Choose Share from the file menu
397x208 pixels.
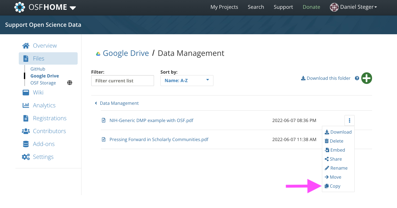[x=333, y=159]
